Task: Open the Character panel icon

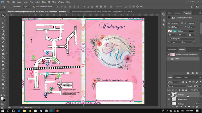Action: tap(163, 20)
